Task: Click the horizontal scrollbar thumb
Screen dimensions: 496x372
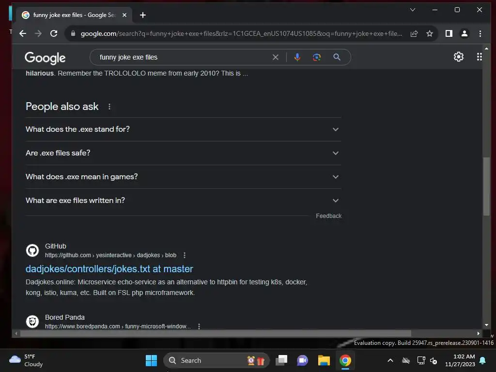Action: pyautogui.click(x=216, y=333)
